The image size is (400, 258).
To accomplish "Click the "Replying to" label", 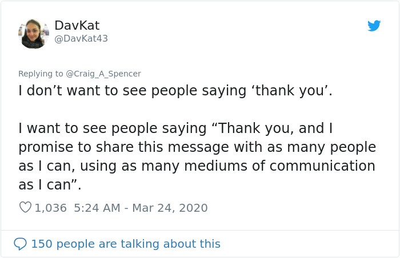I will [41, 74].
